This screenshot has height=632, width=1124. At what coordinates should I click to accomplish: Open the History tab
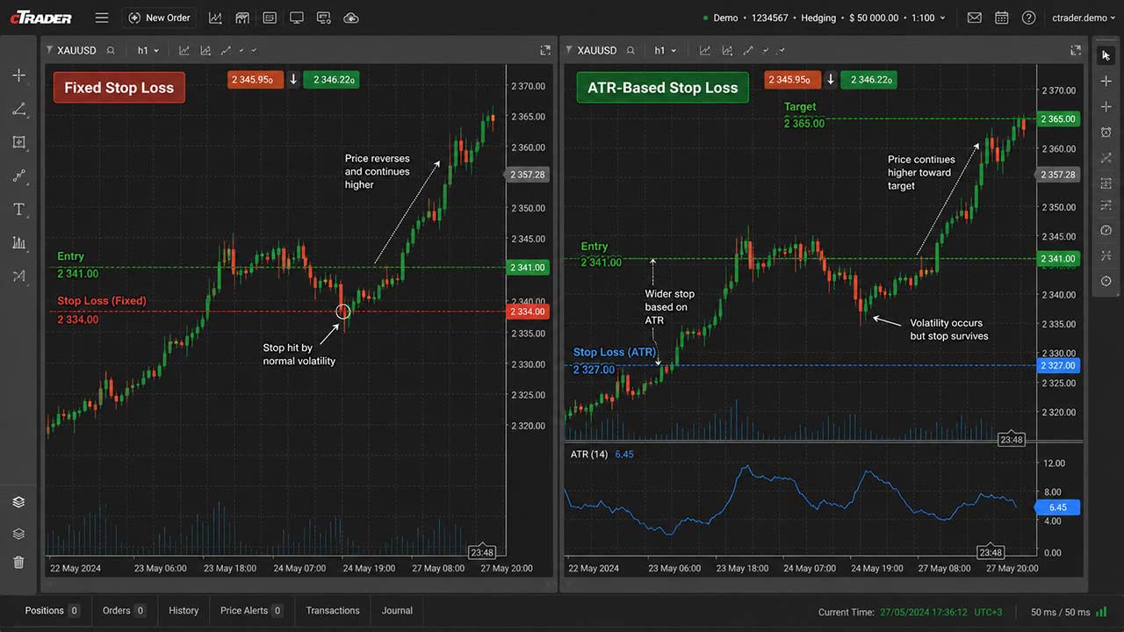pos(184,611)
